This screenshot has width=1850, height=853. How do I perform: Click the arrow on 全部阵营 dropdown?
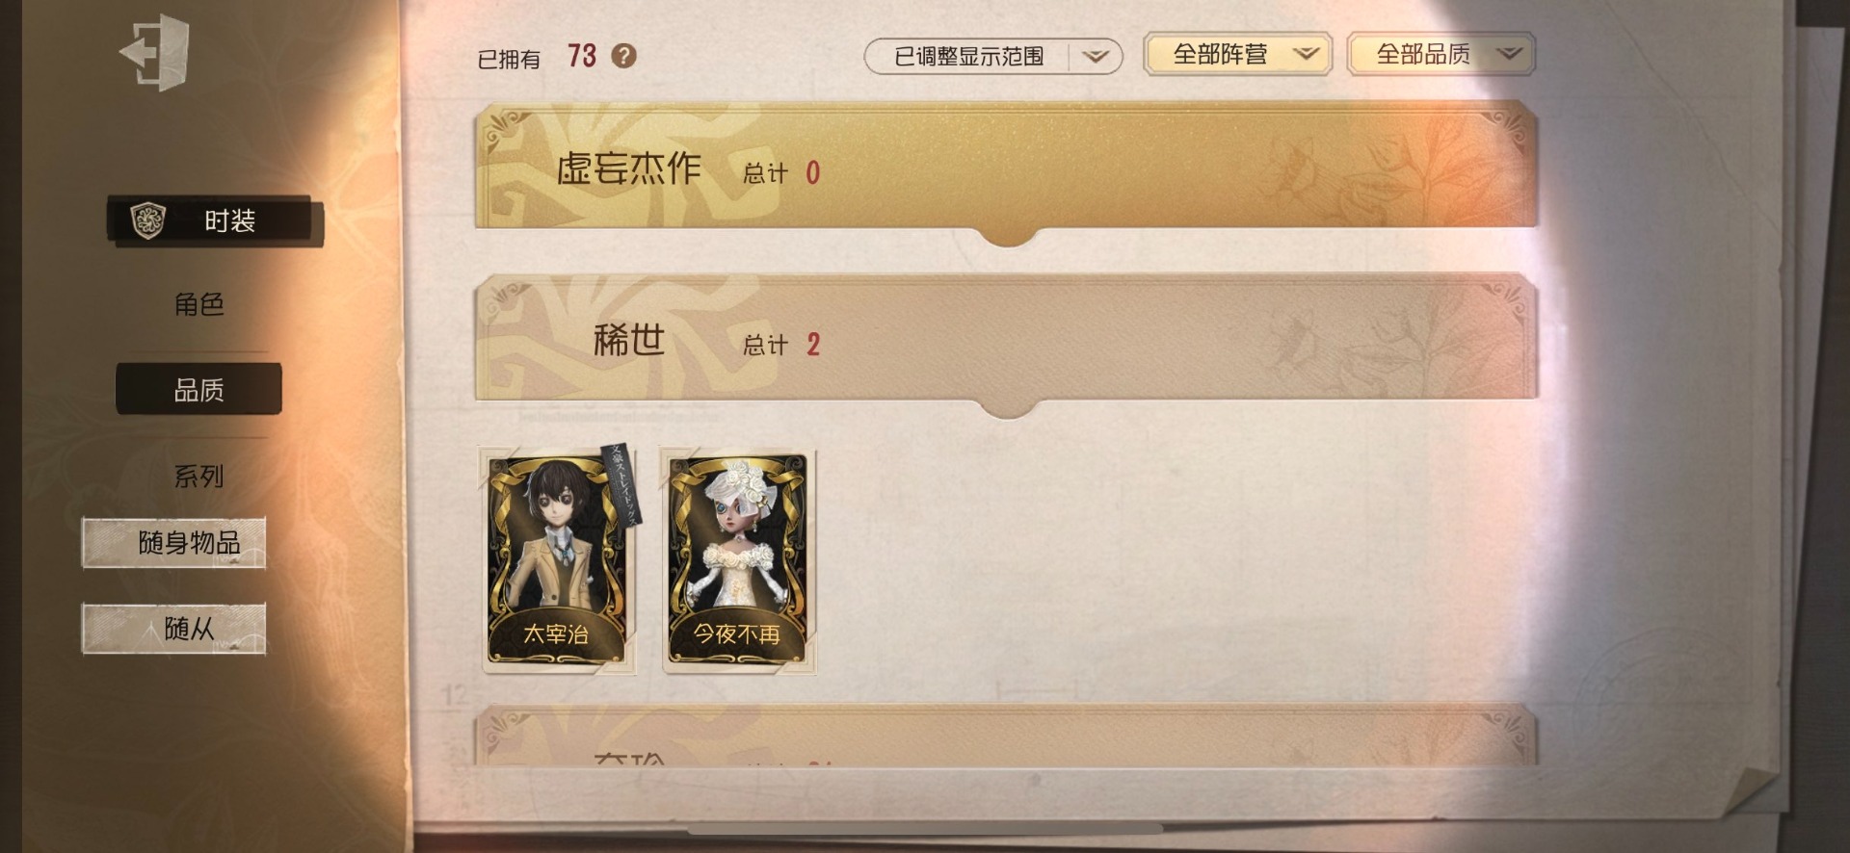[1306, 54]
